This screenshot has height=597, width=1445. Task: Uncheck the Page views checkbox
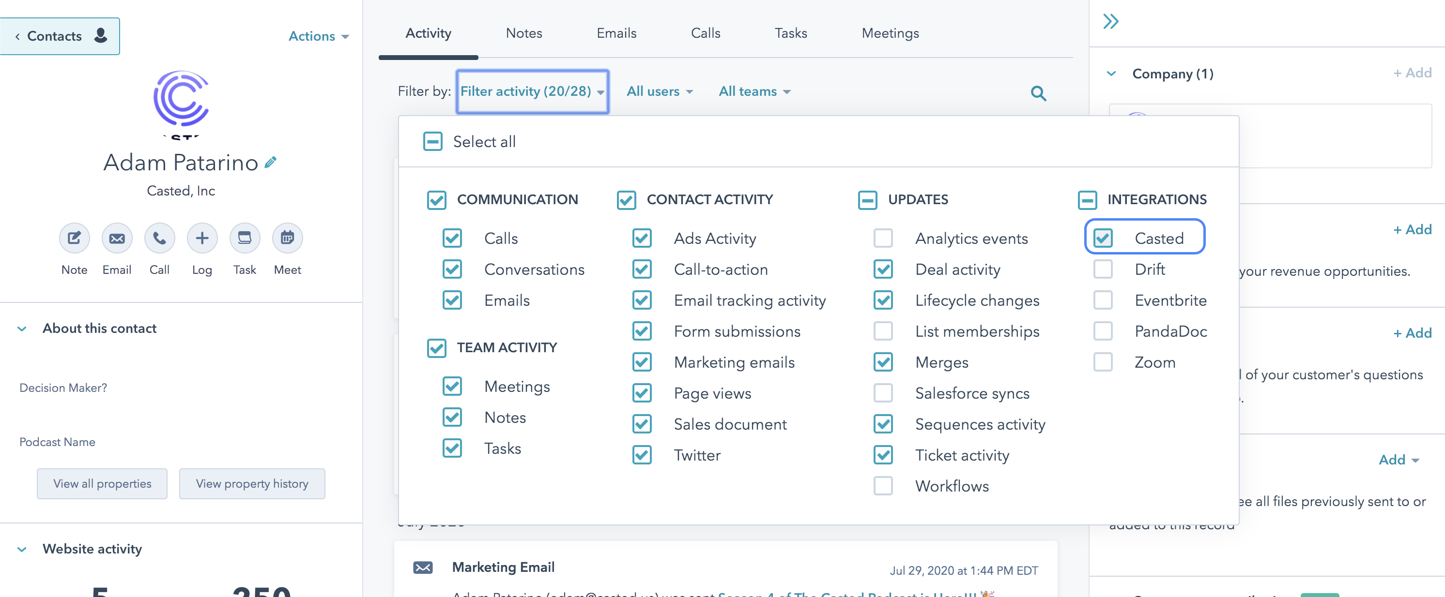tap(642, 393)
